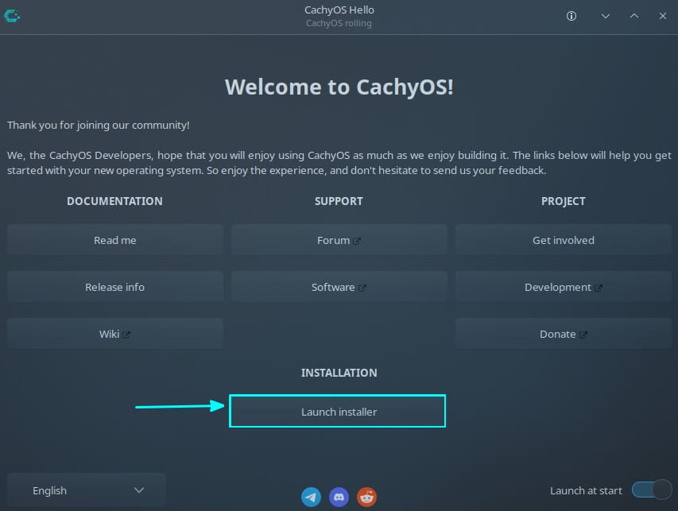Open the Forum support link

[339, 240]
